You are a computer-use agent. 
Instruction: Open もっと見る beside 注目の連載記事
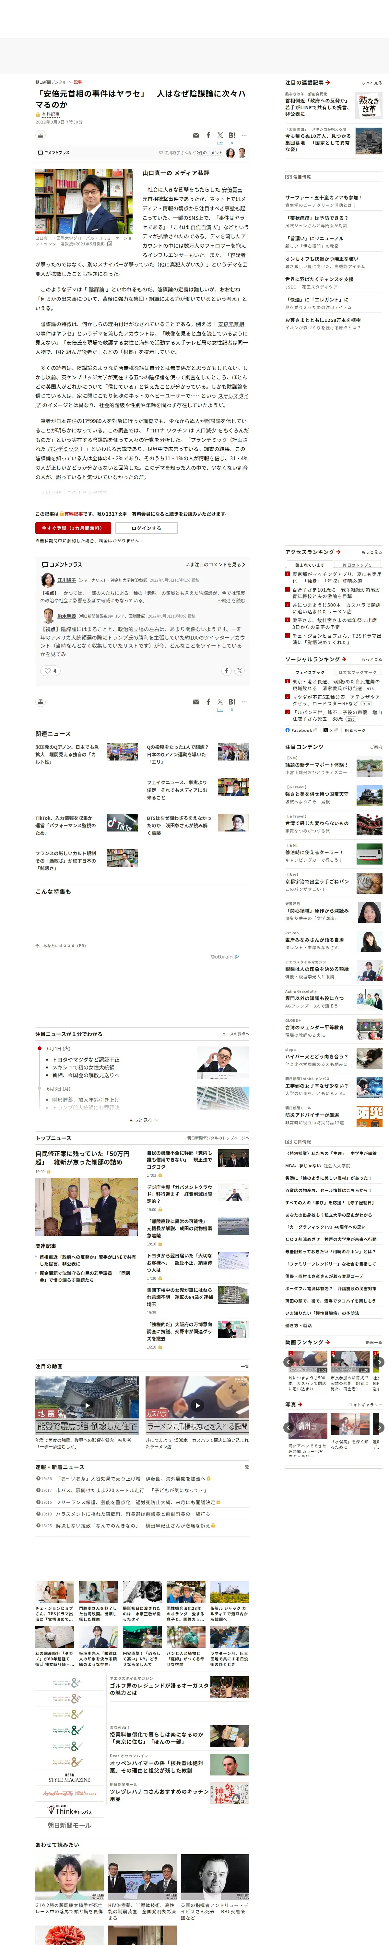tap(371, 83)
